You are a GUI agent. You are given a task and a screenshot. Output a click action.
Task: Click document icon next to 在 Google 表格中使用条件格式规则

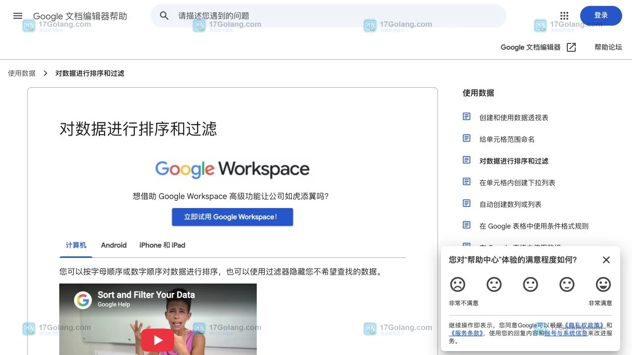pos(467,225)
